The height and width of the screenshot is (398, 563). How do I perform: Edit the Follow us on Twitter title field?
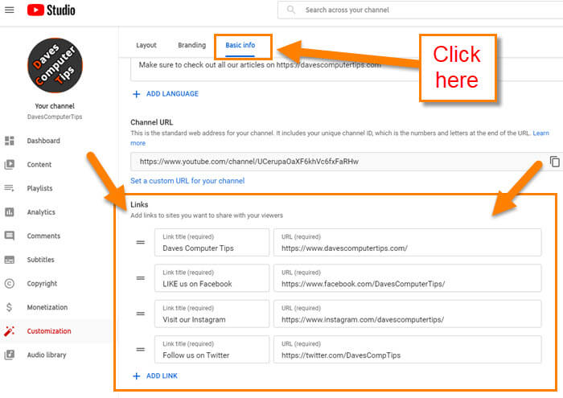coord(212,349)
